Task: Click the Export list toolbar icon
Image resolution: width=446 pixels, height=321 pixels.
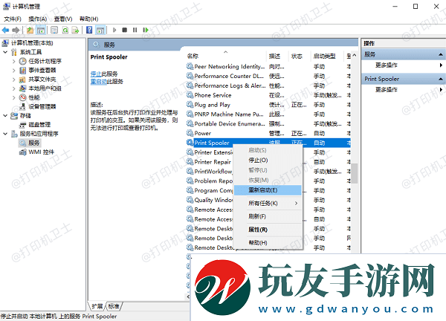Action: [x=75, y=30]
